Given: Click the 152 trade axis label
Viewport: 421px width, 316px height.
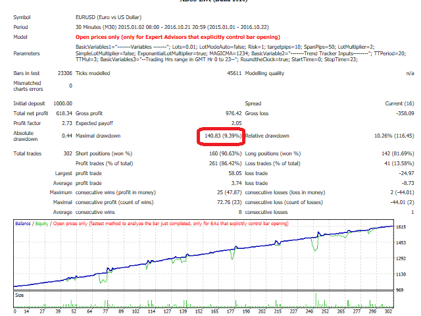Looking at the screenshot, I should pos(199,311).
